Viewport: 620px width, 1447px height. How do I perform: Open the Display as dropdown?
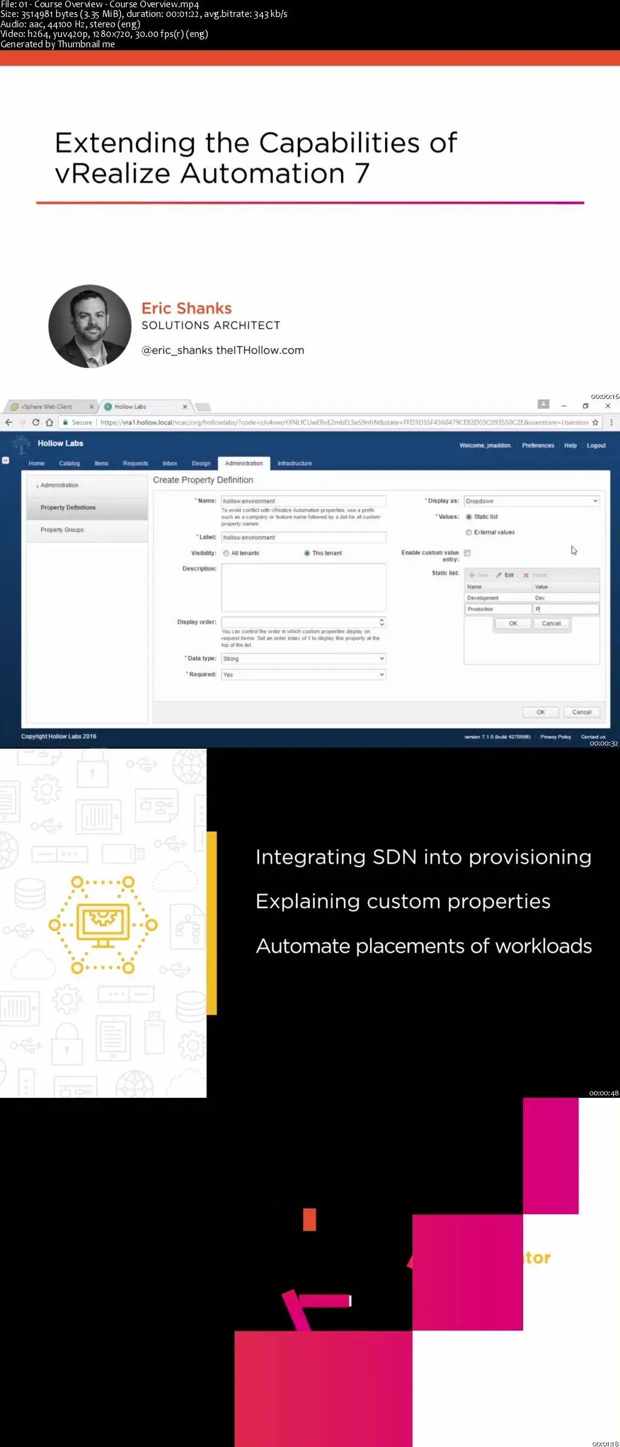(x=532, y=501)
